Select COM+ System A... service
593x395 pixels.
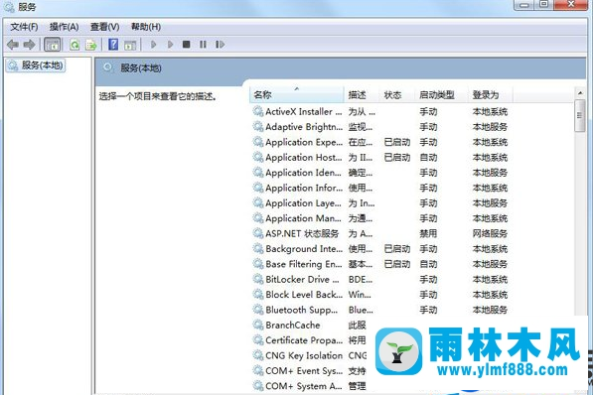pos(309,386)
